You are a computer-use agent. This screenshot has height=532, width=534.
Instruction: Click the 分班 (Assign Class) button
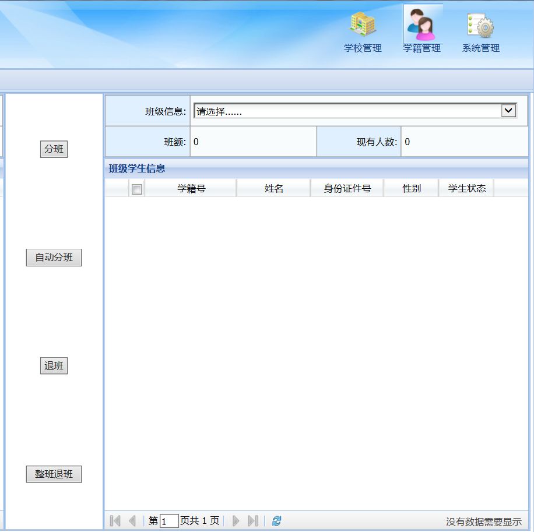[x=54, y=149]
